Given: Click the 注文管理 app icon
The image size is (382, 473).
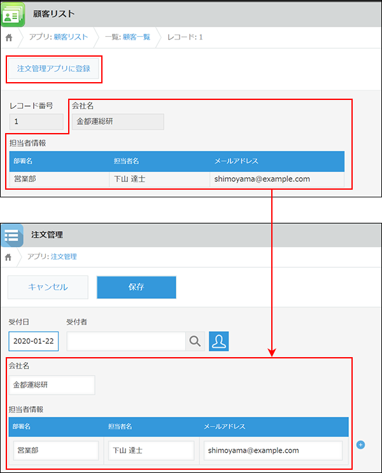Looking at the screenshot, I should coord(12,236).
